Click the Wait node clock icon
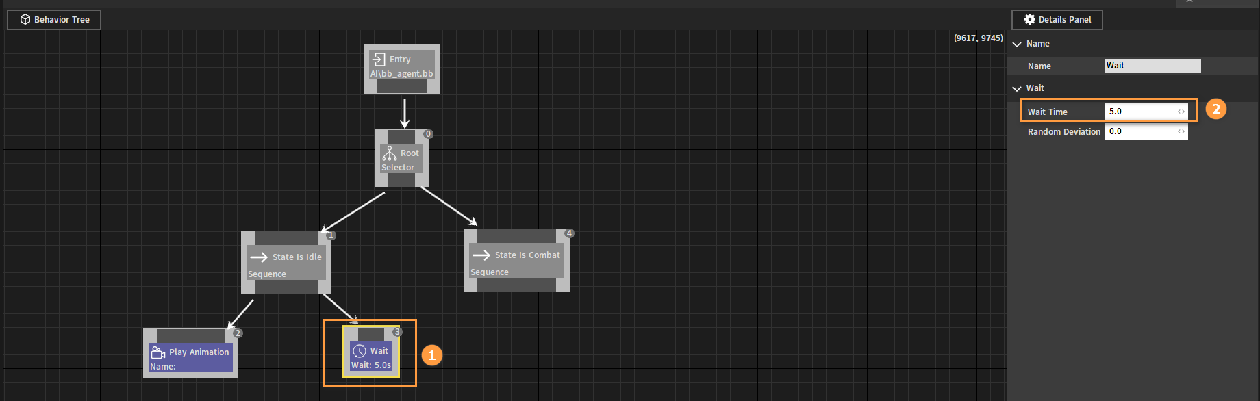1260x401 pixels. pyautogui.click(x=360, y=351)
